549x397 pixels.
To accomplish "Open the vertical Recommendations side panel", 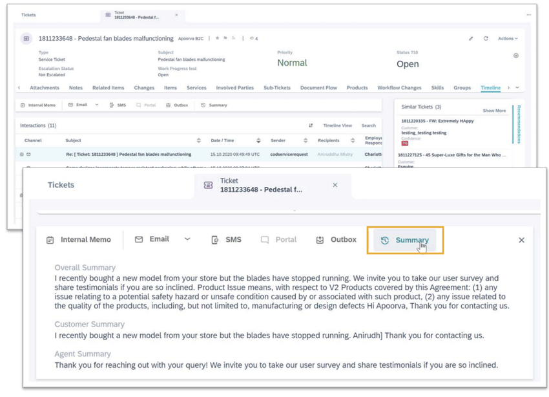I will (x=519, y=123).
